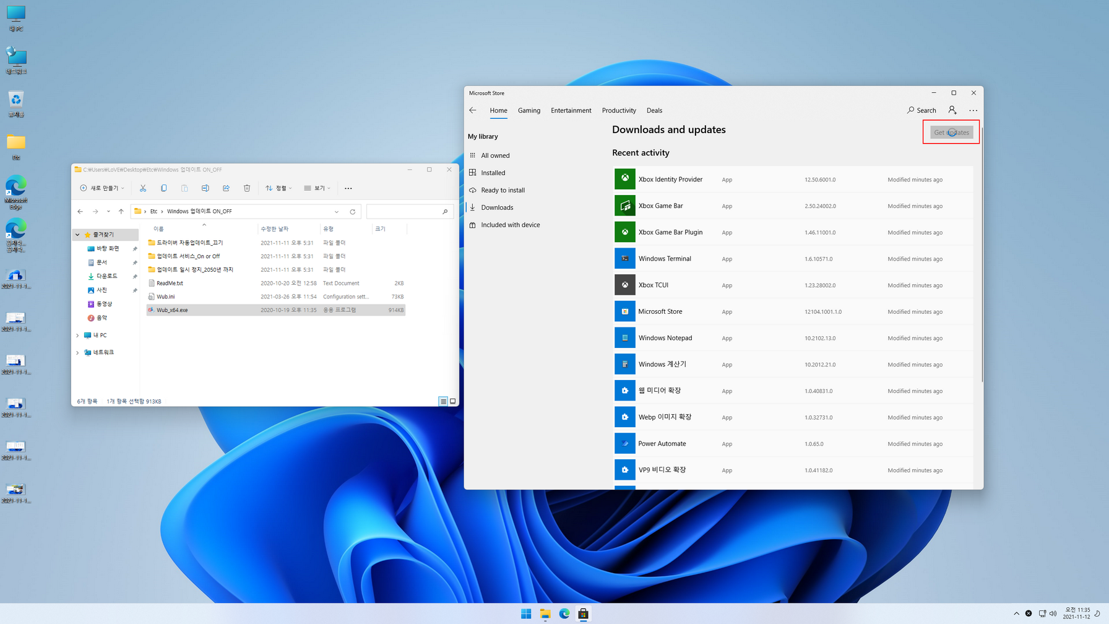The image size is (1109, 624).
Task: Select 드라이버 자동업데이트_끄기 folder
Action: (275, 243)
